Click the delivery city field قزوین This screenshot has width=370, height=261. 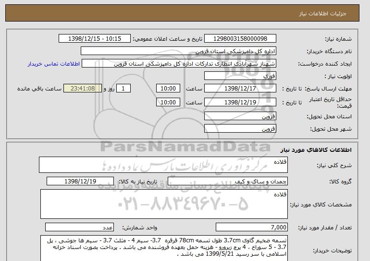[x=240, y=129]
